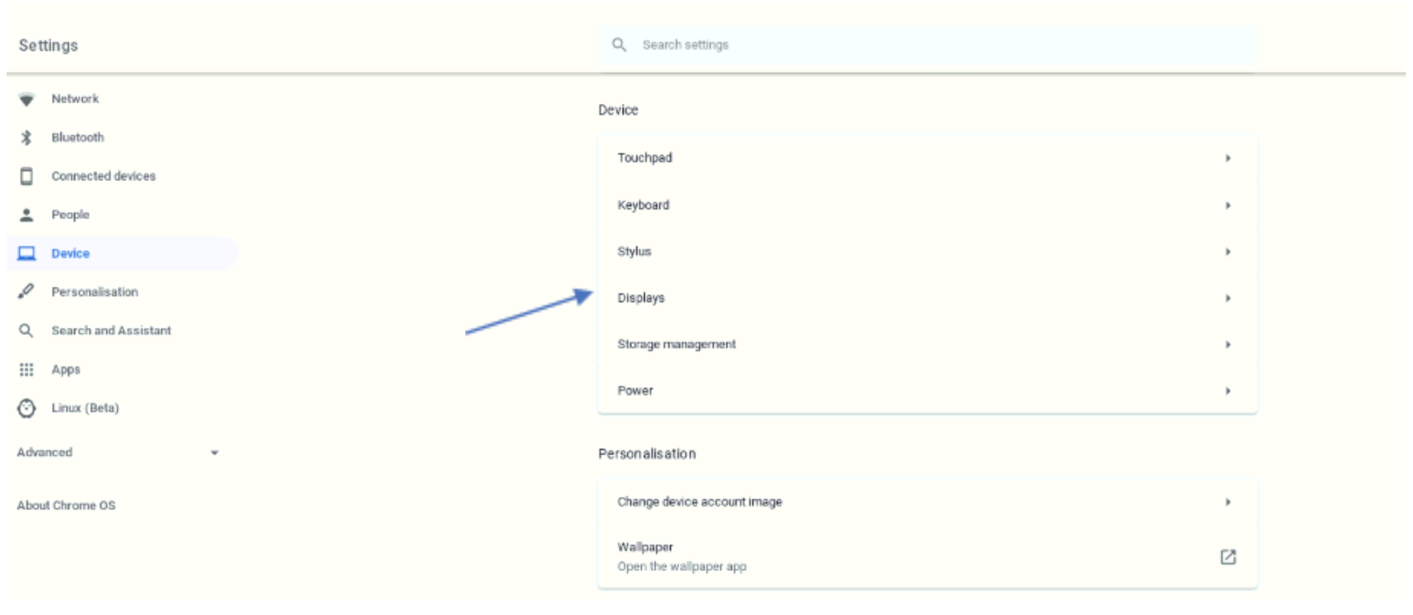Open wallpaper app via external link icon
This screenshot has width=1413, height=615.
tap(1228, 557)
